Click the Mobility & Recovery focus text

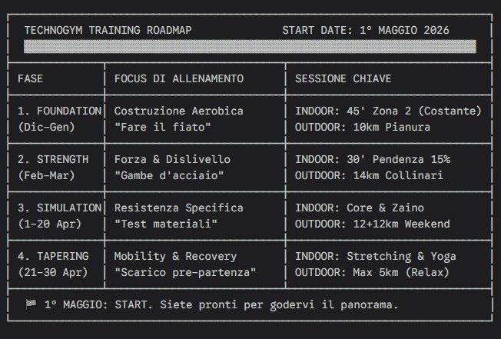[176, 257]
